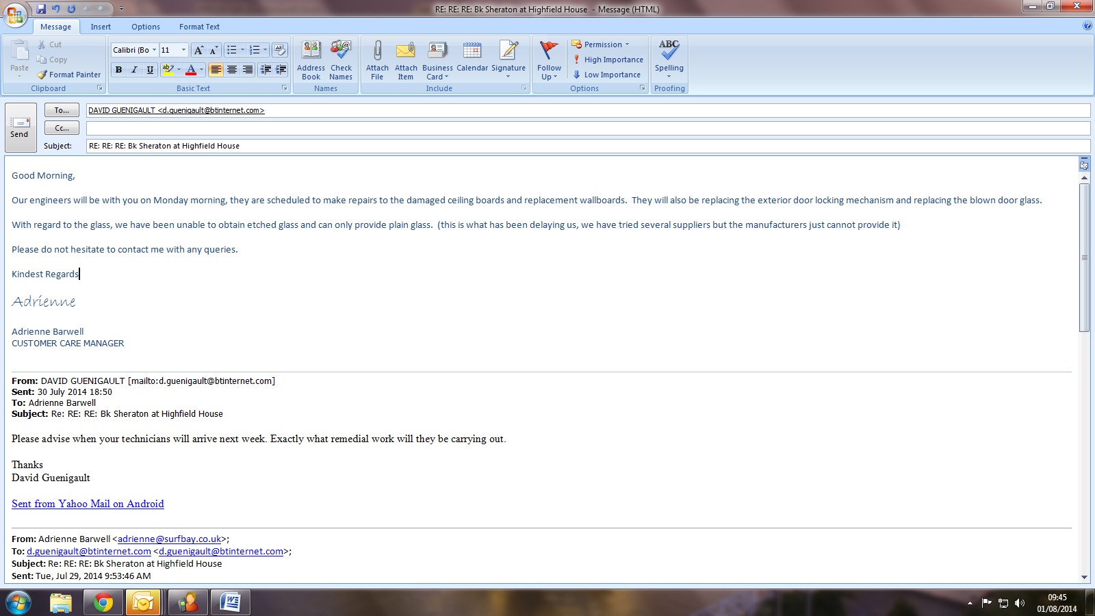This screenshot has height=616, width=1095.
Task: Click the Redo icon in the title bar
Action: tap(71, 9)
